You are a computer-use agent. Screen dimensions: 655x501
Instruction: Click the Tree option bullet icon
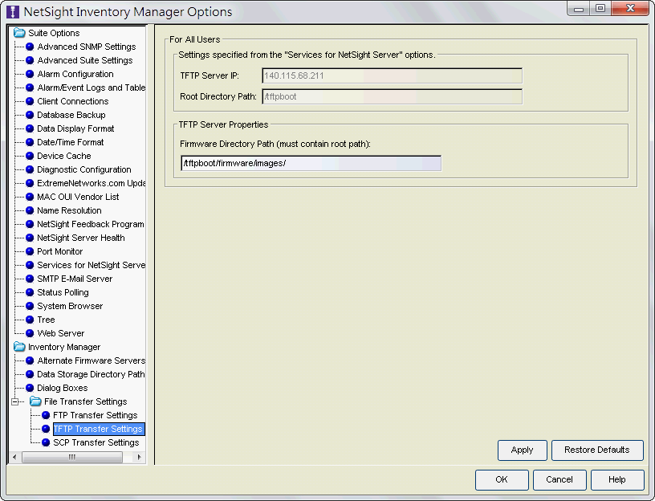click(x=30, y=320)
